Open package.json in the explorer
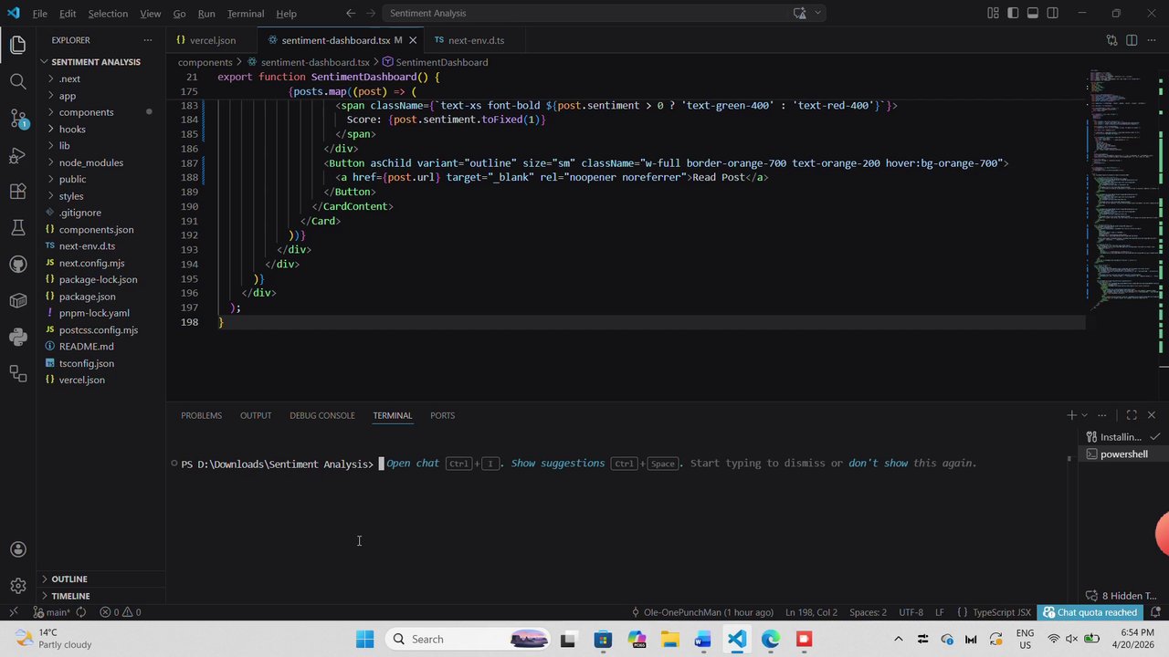Image resolution: width=1169 pixels, height=657 pixels. (87, 297)
